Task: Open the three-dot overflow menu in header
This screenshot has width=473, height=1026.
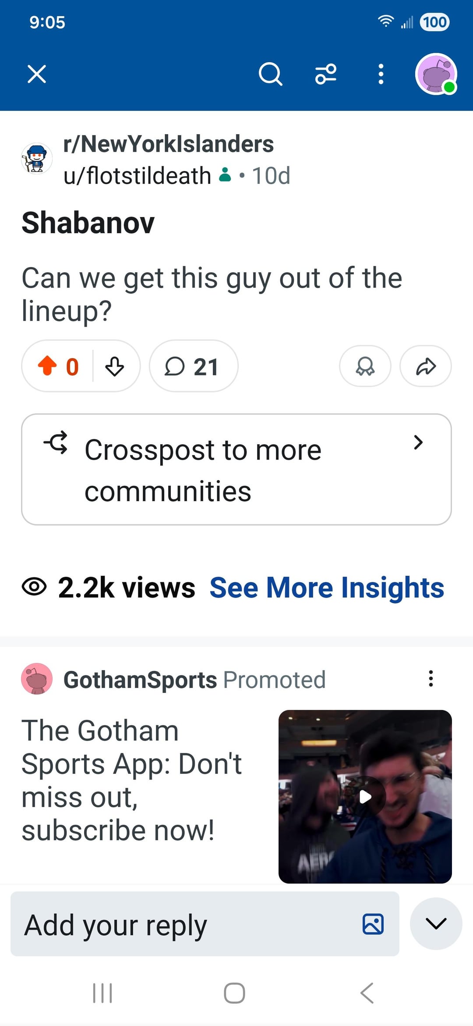Action: [x=381, y=74]
